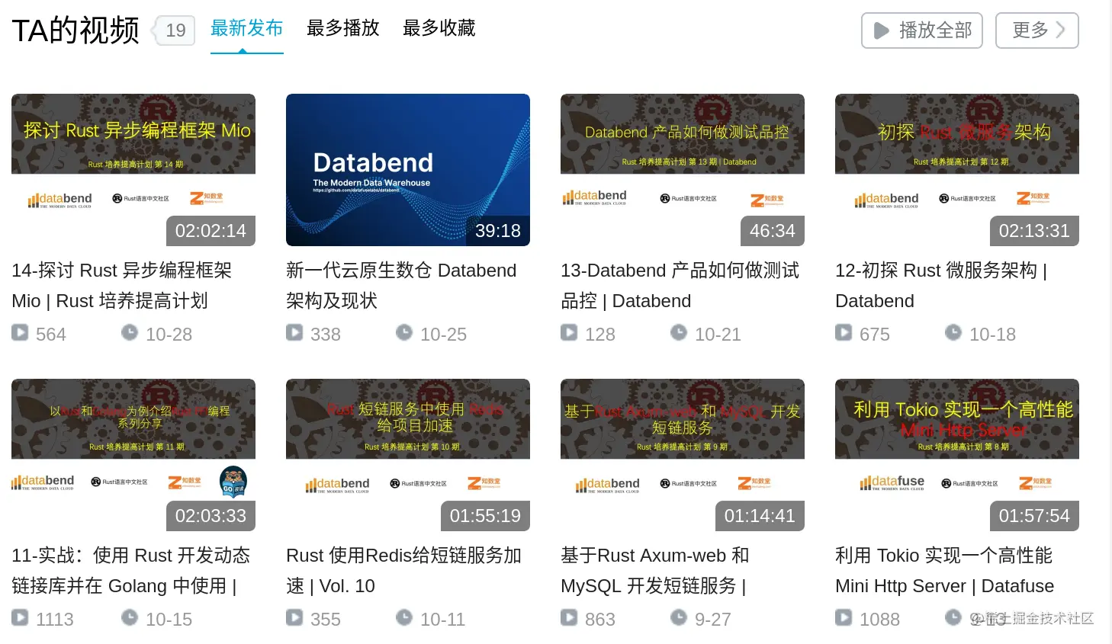Image resolution: width=1112 pixels, height=644 pixels.
Task: Click the play count icon beside 1113
Action: coord(20,617)
